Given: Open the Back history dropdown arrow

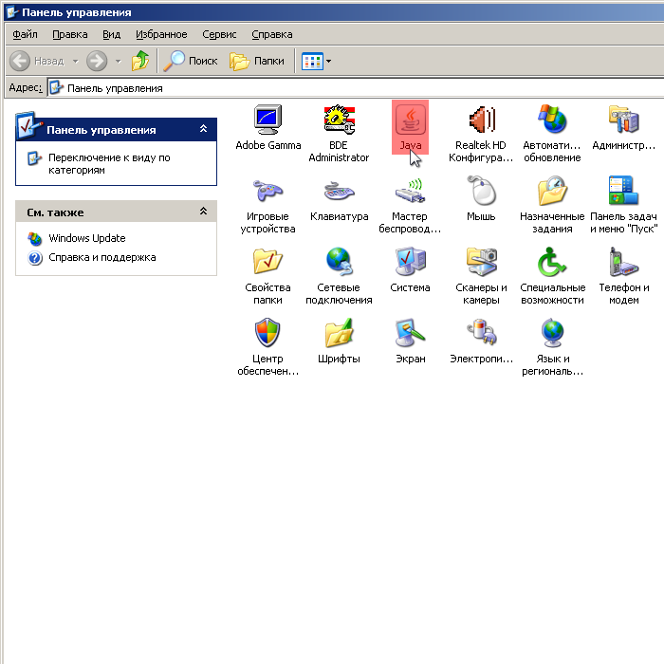Looking at the screenshot, I should tap(75, 61).
